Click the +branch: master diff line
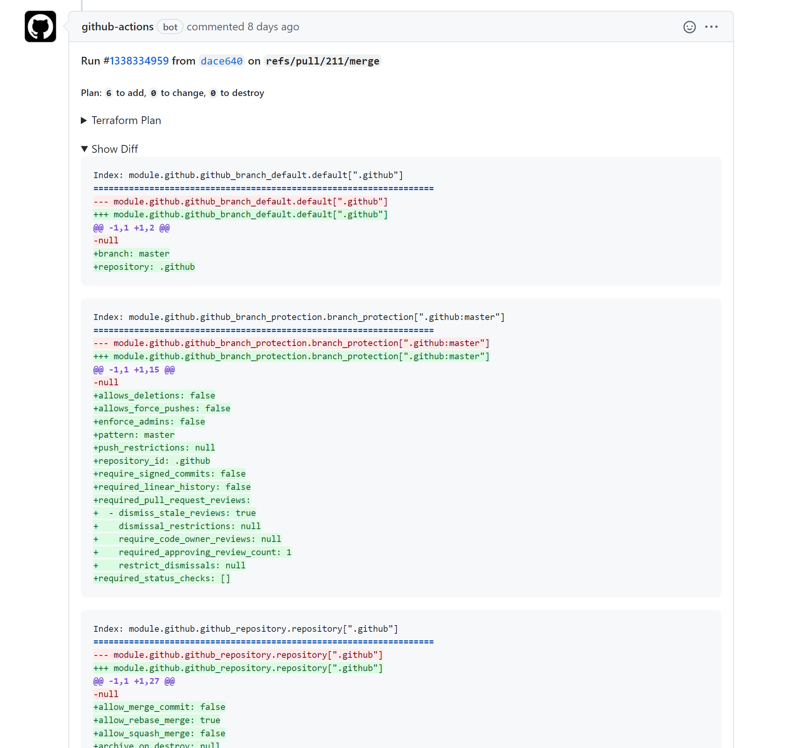The height and width of the screenshot is (748, 796). 131,253
